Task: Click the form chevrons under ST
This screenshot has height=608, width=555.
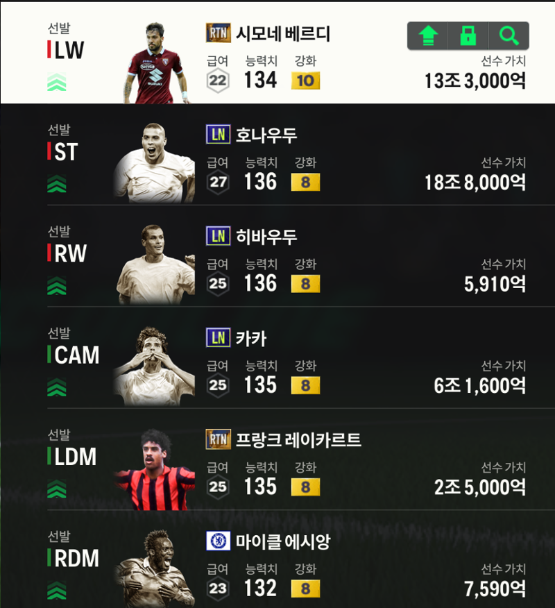Action: click(57, 184)
